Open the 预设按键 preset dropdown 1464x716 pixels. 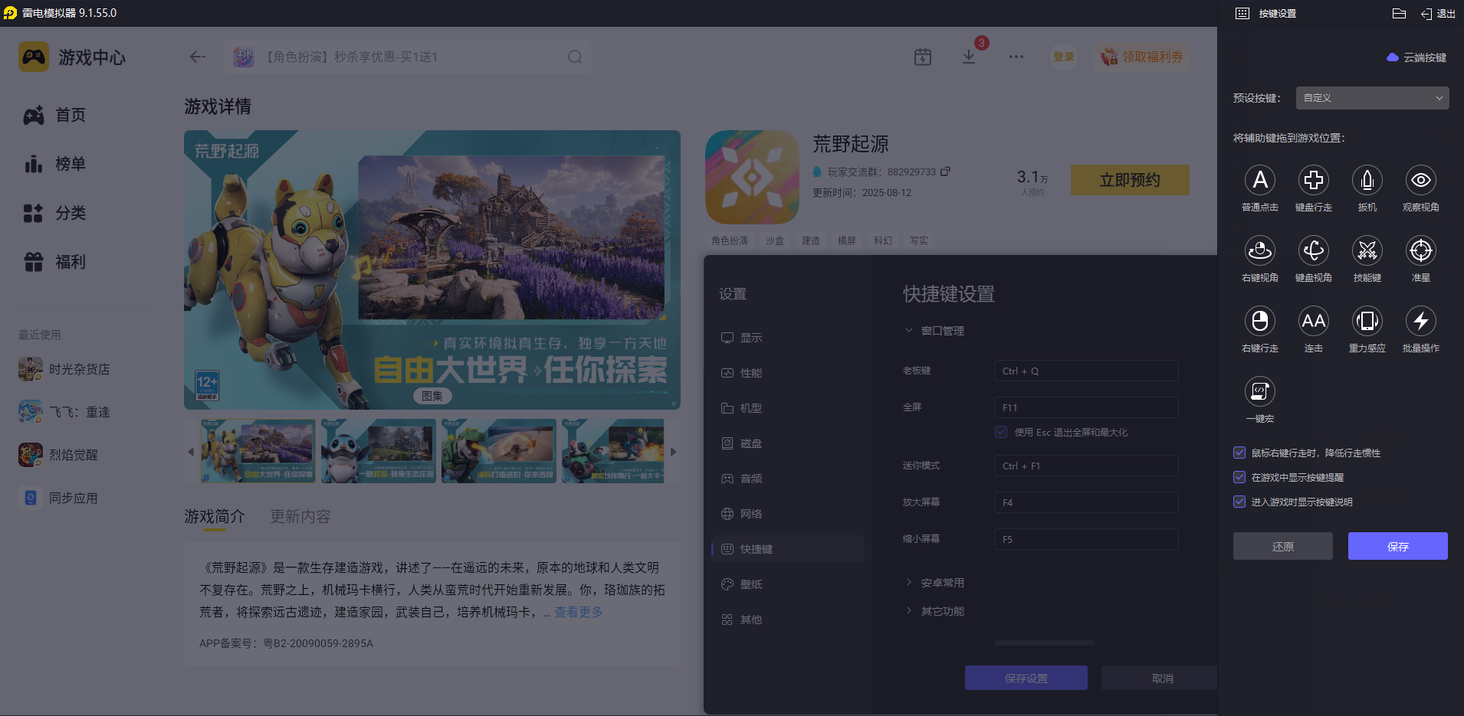[1370, 98]
